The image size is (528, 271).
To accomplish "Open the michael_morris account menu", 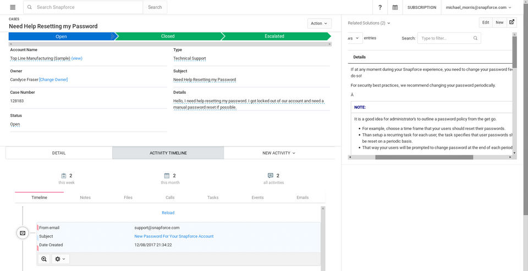I will [x=478, y=8].
